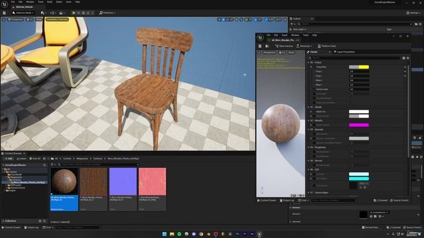Click the yellow Tiling/Offset color swatch
Screen dimensions: 424x238
click(359, 67)
